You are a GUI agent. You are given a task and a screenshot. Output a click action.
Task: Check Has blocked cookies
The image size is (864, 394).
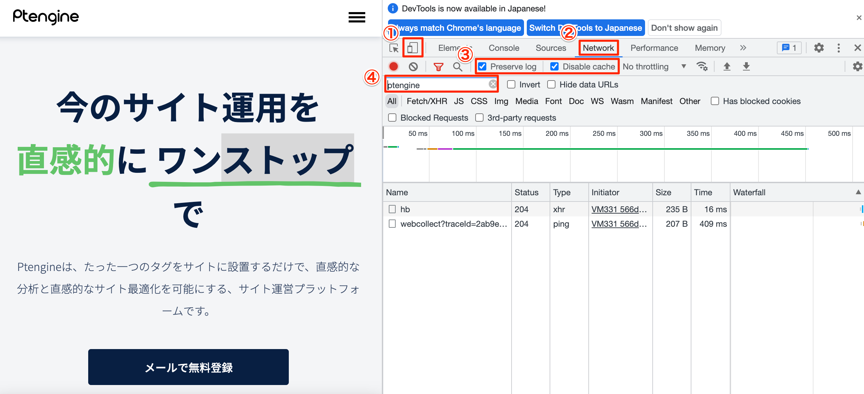click(715, 101)
